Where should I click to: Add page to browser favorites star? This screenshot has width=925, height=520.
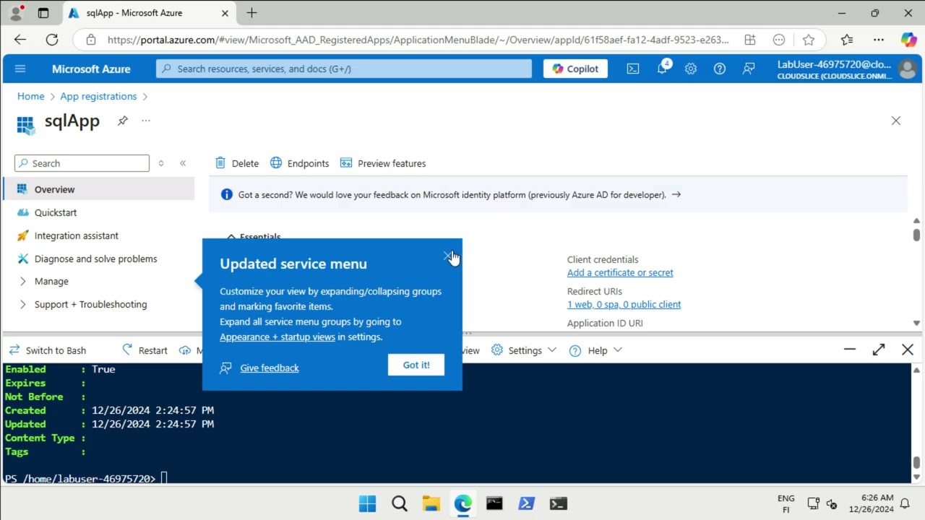coord(809,40)
